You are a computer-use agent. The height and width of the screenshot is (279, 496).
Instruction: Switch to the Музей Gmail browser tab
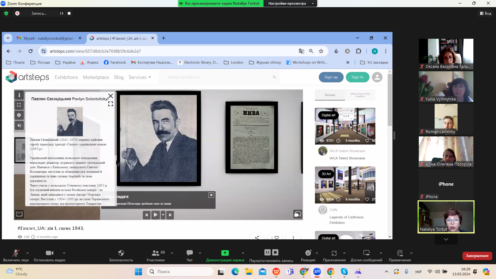tap(49, 38)
